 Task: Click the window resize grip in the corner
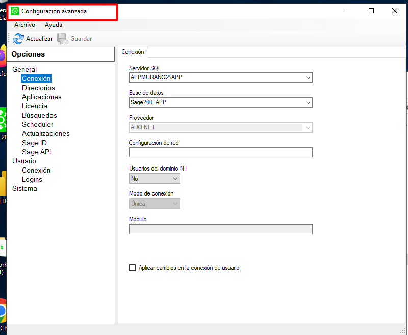point(403,330)
